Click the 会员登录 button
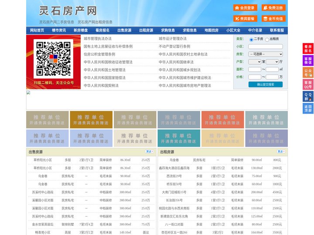The height and width of the screenshot is (235, 314). (x=245, y=8)
